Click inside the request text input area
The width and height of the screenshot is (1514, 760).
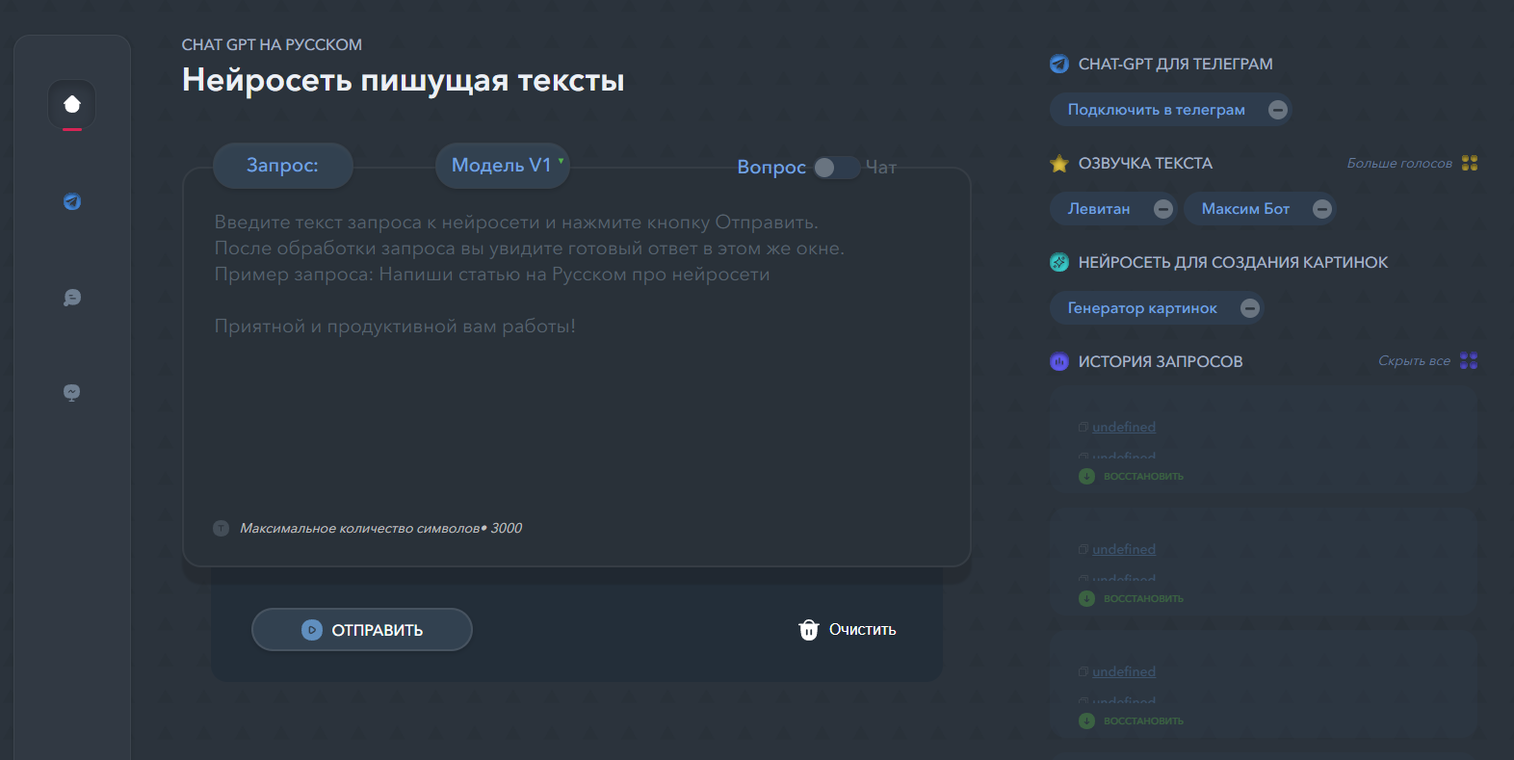576,385
